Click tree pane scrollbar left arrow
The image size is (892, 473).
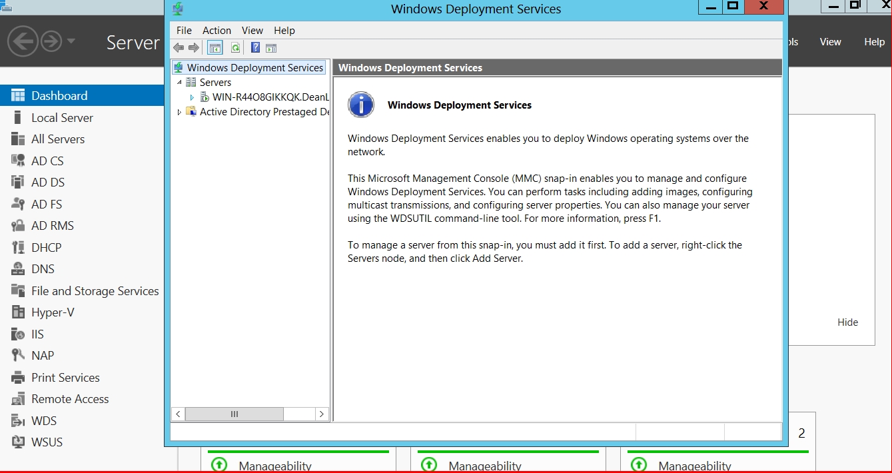point(178,414)
